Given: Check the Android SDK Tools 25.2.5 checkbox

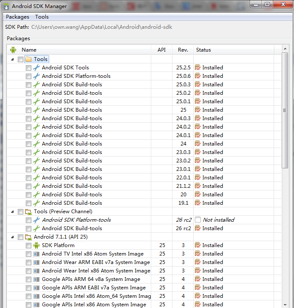Looking at the screenshot, I should [28, 68].
